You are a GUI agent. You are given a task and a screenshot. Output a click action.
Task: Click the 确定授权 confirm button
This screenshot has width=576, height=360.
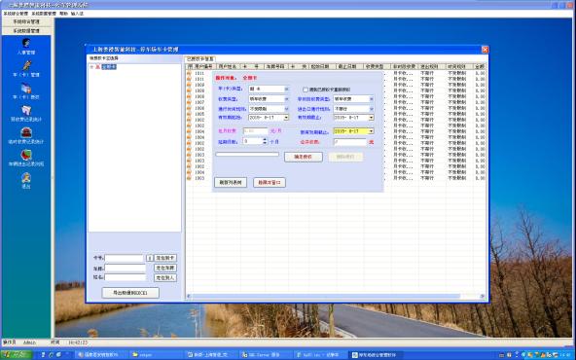(304, 157)
